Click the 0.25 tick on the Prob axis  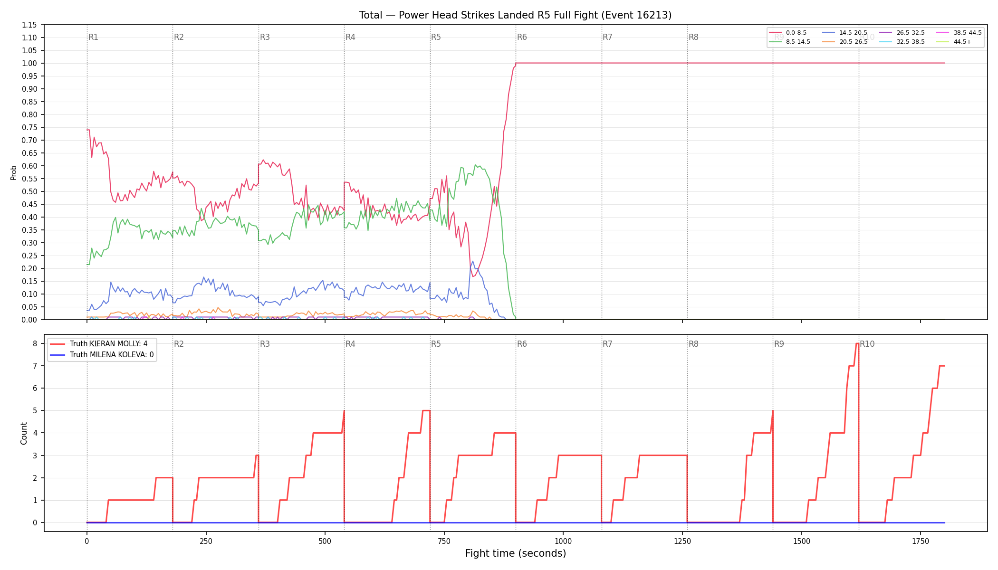click(29, 256)
